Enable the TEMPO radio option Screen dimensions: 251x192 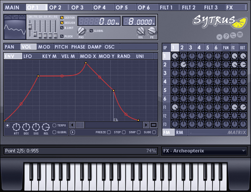click(x=54, y=125)
